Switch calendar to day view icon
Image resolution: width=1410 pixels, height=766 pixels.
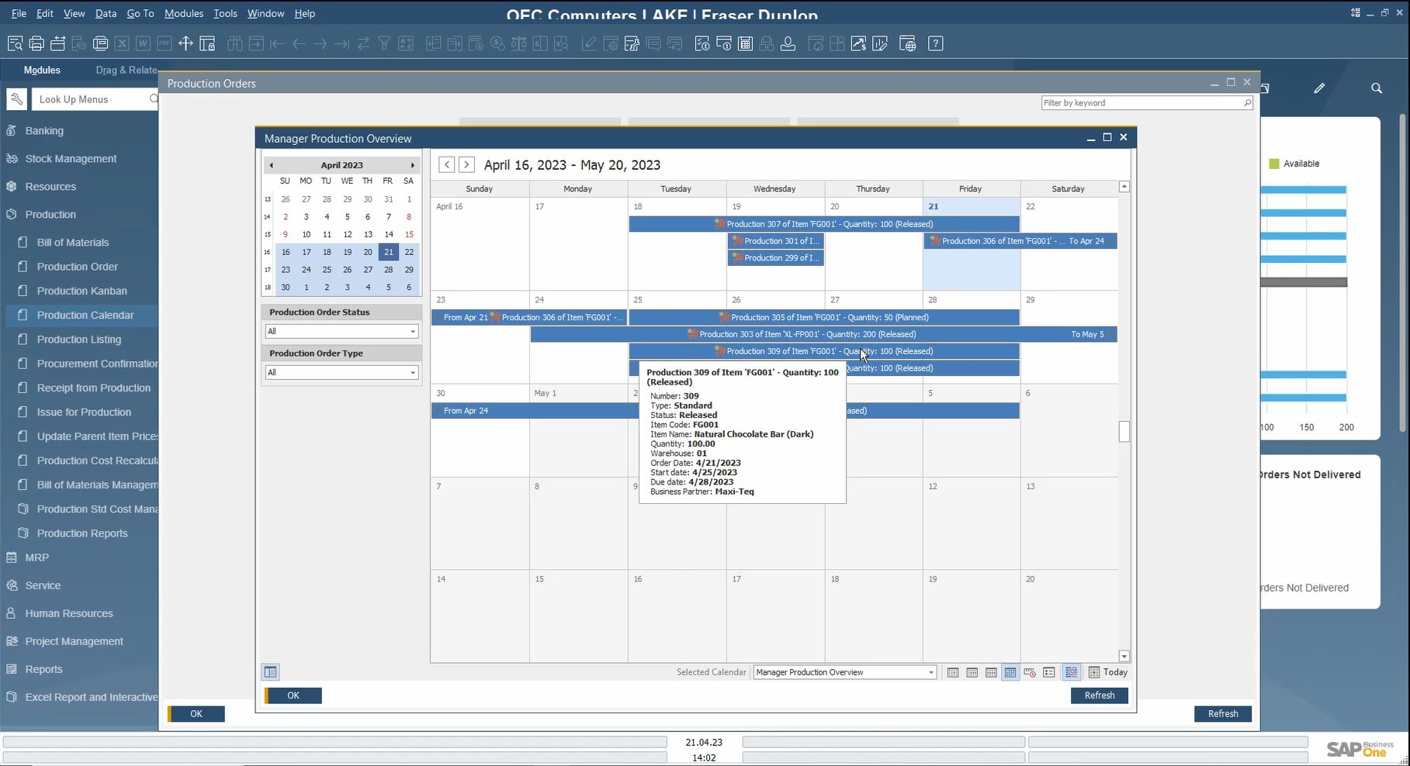click(953, 672)
